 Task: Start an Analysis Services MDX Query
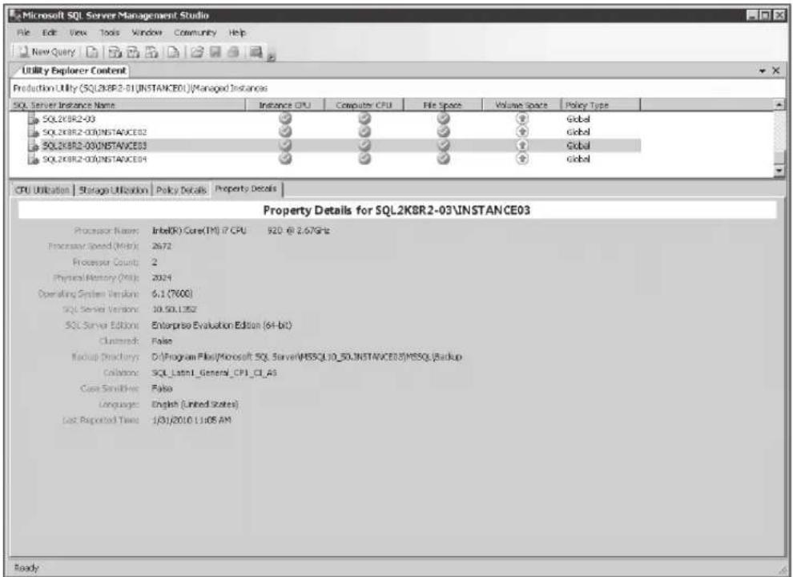[x=115, y=51]
